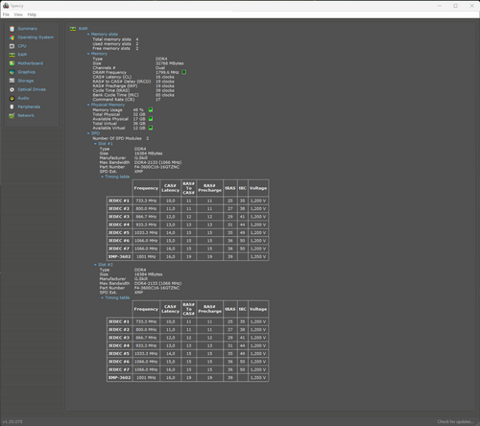Image resolution: width=480 pixels, height=426 pixels.
Task: Open the File menu
Action: point(6,14)
